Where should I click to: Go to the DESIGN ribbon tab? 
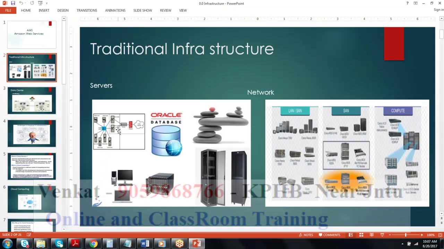pyautogui.click(x=63, y=10)
